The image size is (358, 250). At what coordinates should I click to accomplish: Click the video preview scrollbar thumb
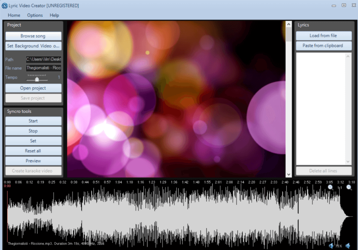pyautogui.click(x=288, y=35)
